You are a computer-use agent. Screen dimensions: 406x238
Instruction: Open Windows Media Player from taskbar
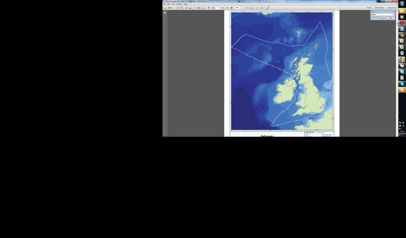402,17
